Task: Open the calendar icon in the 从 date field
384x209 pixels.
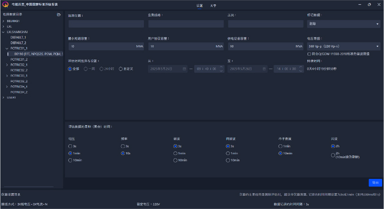Action: pyautogui.click(x=184, y=69)
